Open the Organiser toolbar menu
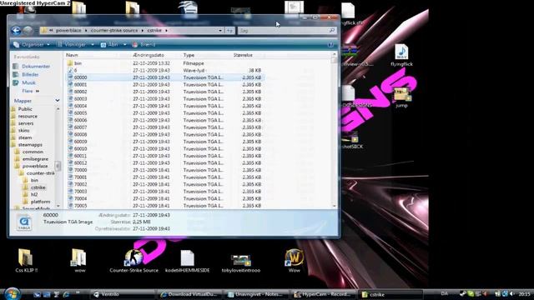The height and width of the screenshot is (300, 534). (x=32, y=45)
